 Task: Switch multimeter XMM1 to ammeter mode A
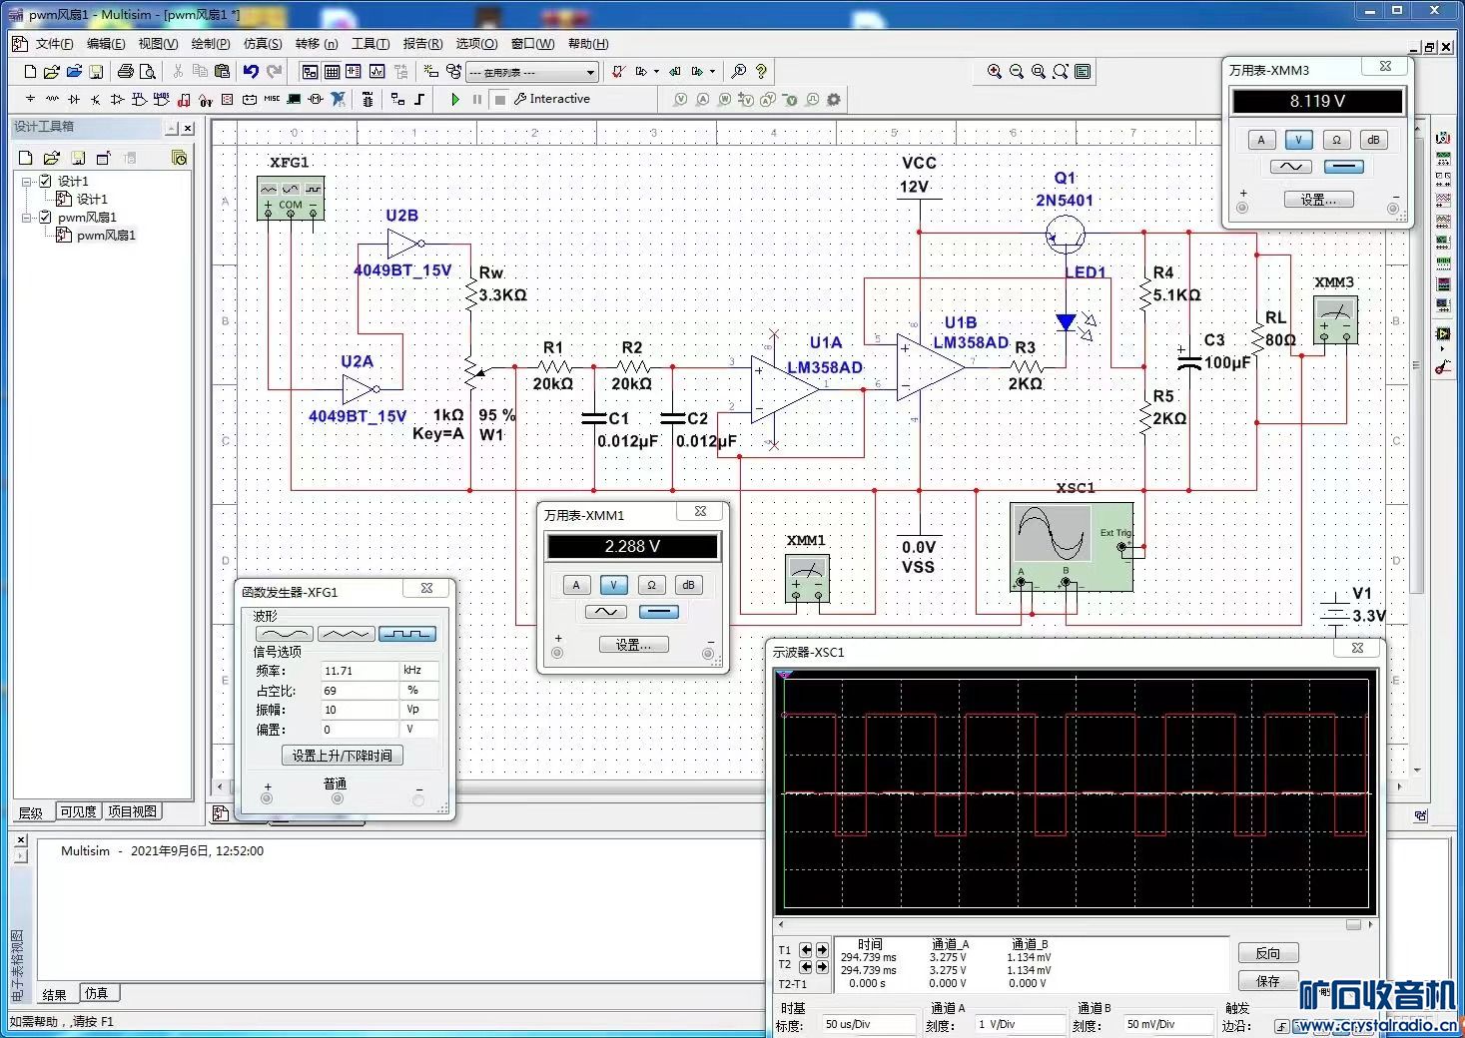(x=576, y=585)
